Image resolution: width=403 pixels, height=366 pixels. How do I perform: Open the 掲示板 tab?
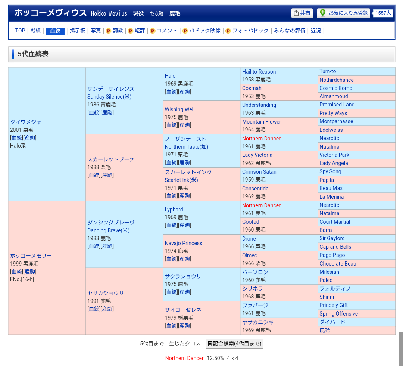78,31
